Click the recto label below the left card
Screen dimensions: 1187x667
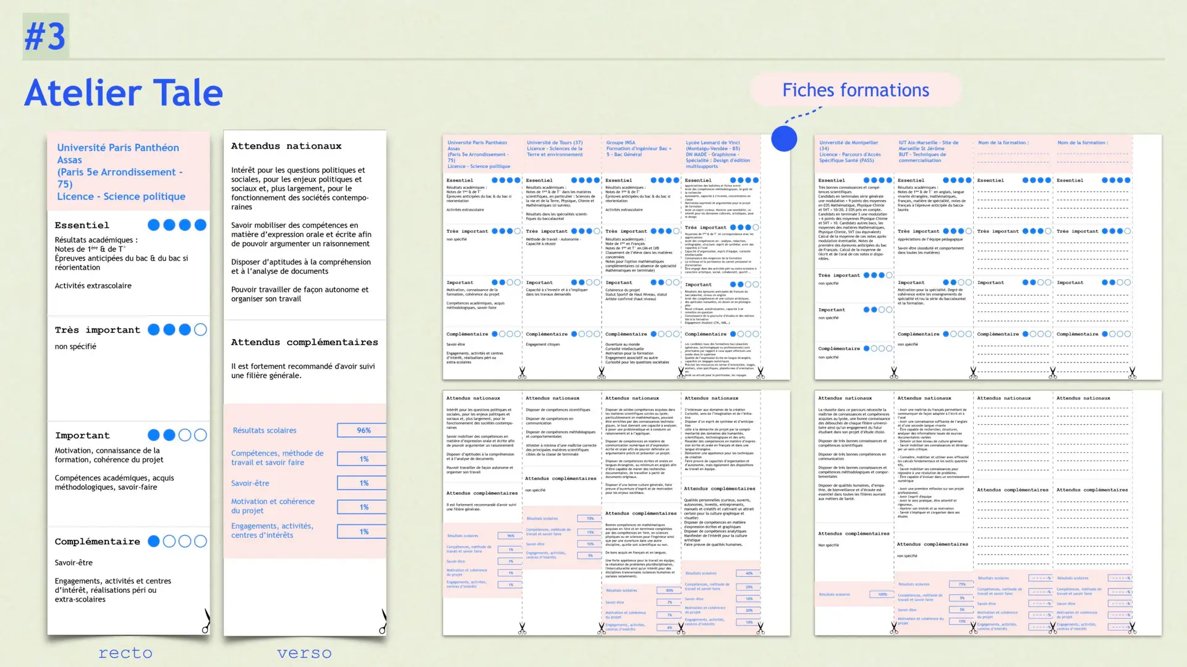[x=126, y=653]
